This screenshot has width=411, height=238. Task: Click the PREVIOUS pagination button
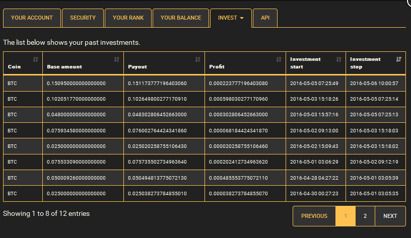pyautogui.click(x=314, y=216)
